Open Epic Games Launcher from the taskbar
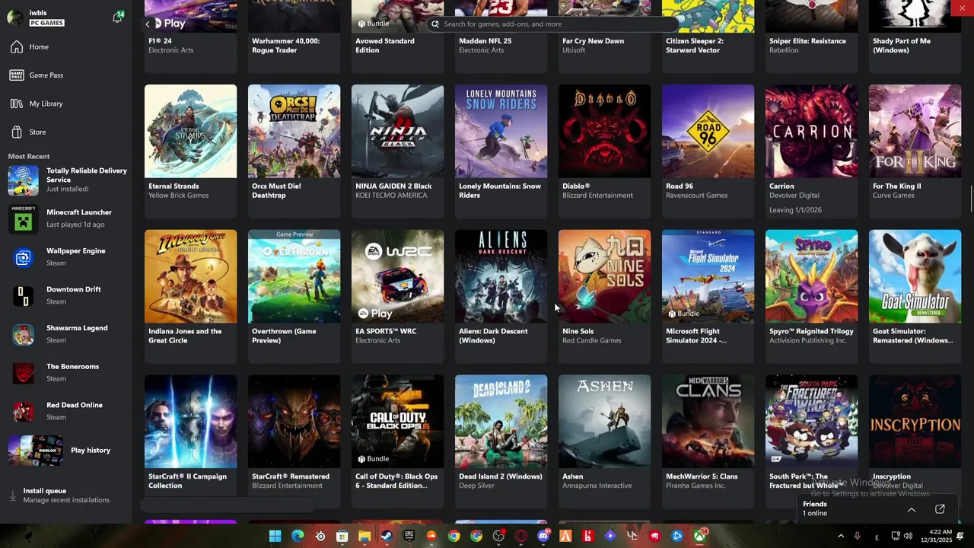Viewport: 974px width, 548px height. point(409,536)
